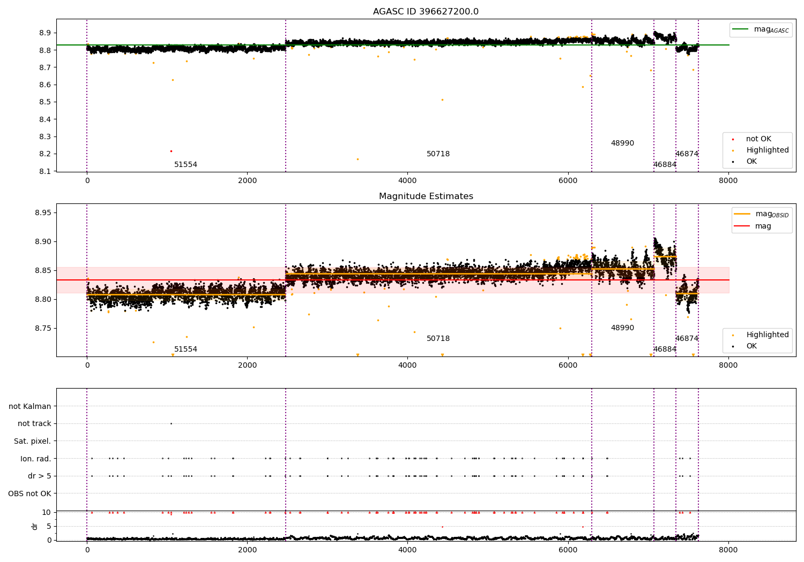Click the 8.5 y-axis tick label
This screenshot has height=562, width=804.
coord(45,102)
